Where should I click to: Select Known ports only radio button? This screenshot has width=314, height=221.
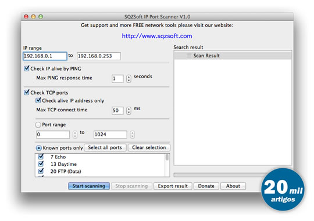pyautogui.click(x=38, y=148)
